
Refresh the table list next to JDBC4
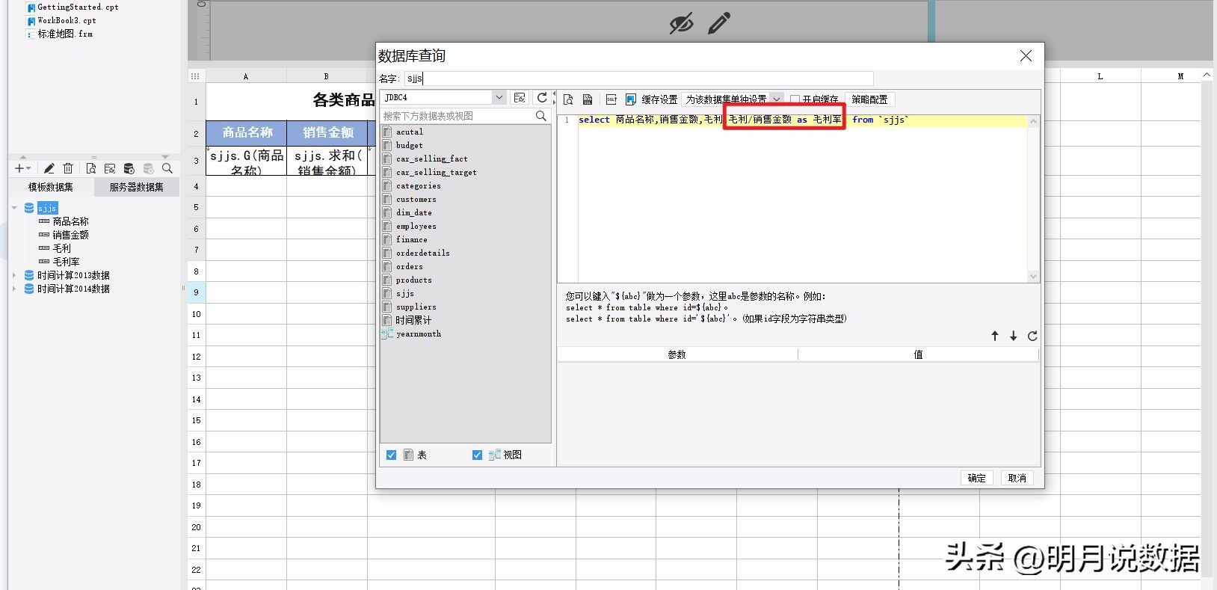click(x=542, y=97)
